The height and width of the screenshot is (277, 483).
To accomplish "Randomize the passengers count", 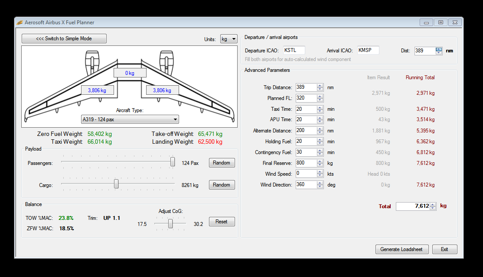I will (x=222, y=163).
